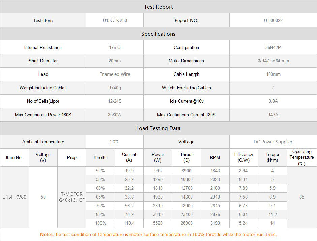Click the 20℃ ambient temperature value

pos(115,142)
